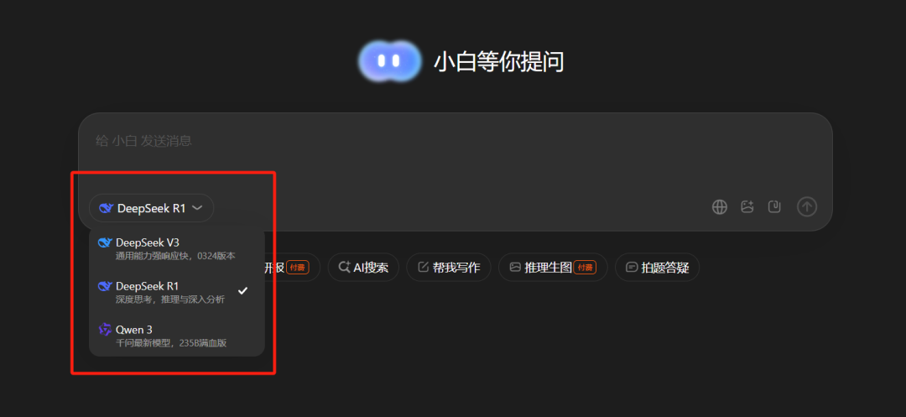Image resolution: width=906 pixels, height=417 pixels.
Task: Select Qwen 3 from the model list
Action: pyautogui.click(x=177, y=336)
